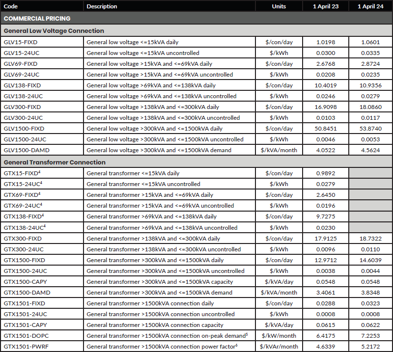
Task: Click code GLV138-24UC
Action: coord(23,96)
